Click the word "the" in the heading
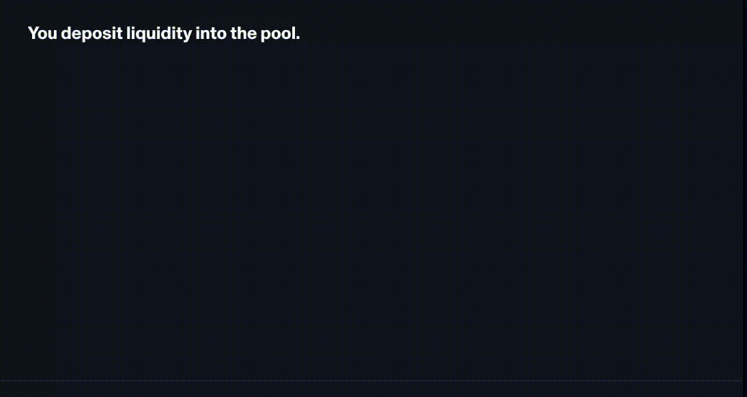This screenshot has height=397, width=747. coord(243,33)
